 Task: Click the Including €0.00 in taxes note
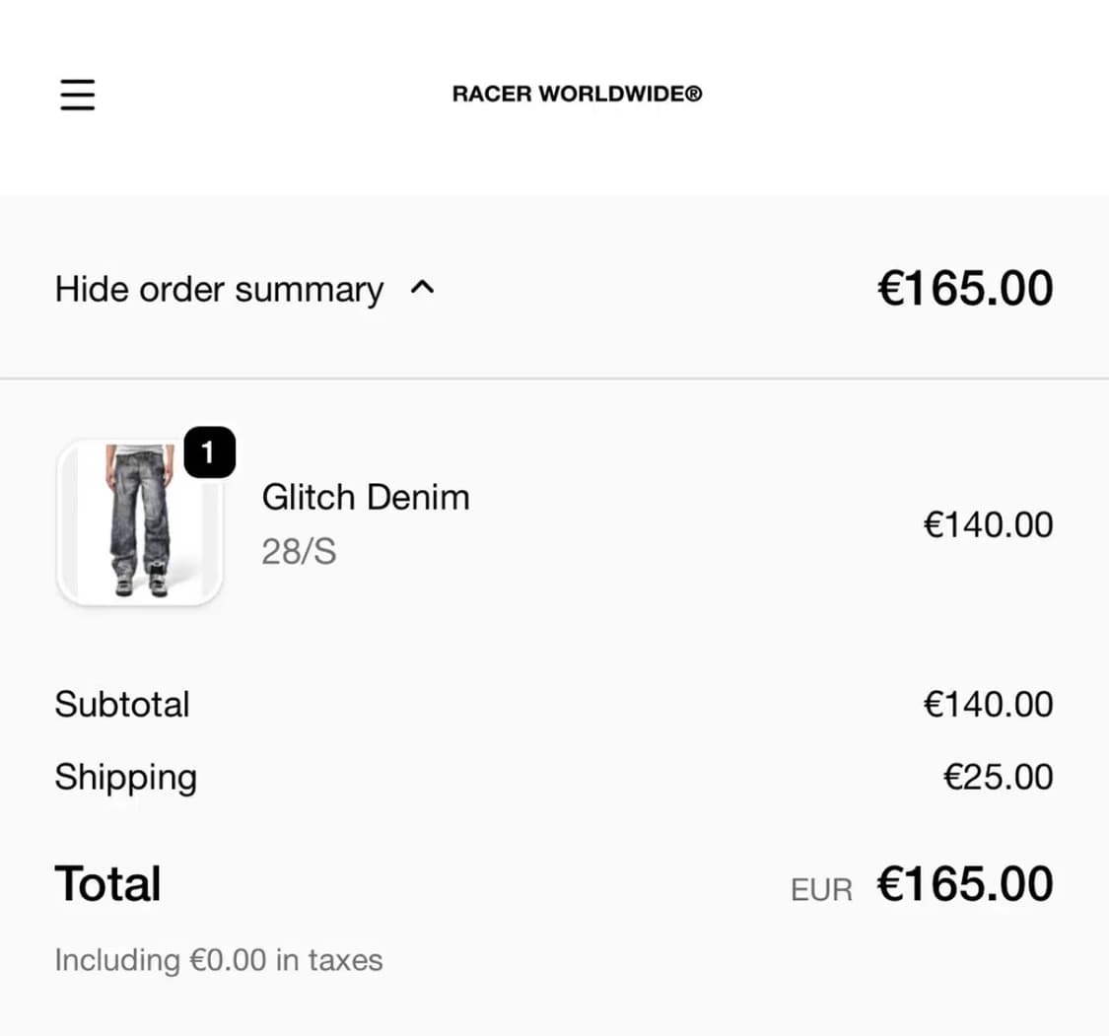pos(218,960)
